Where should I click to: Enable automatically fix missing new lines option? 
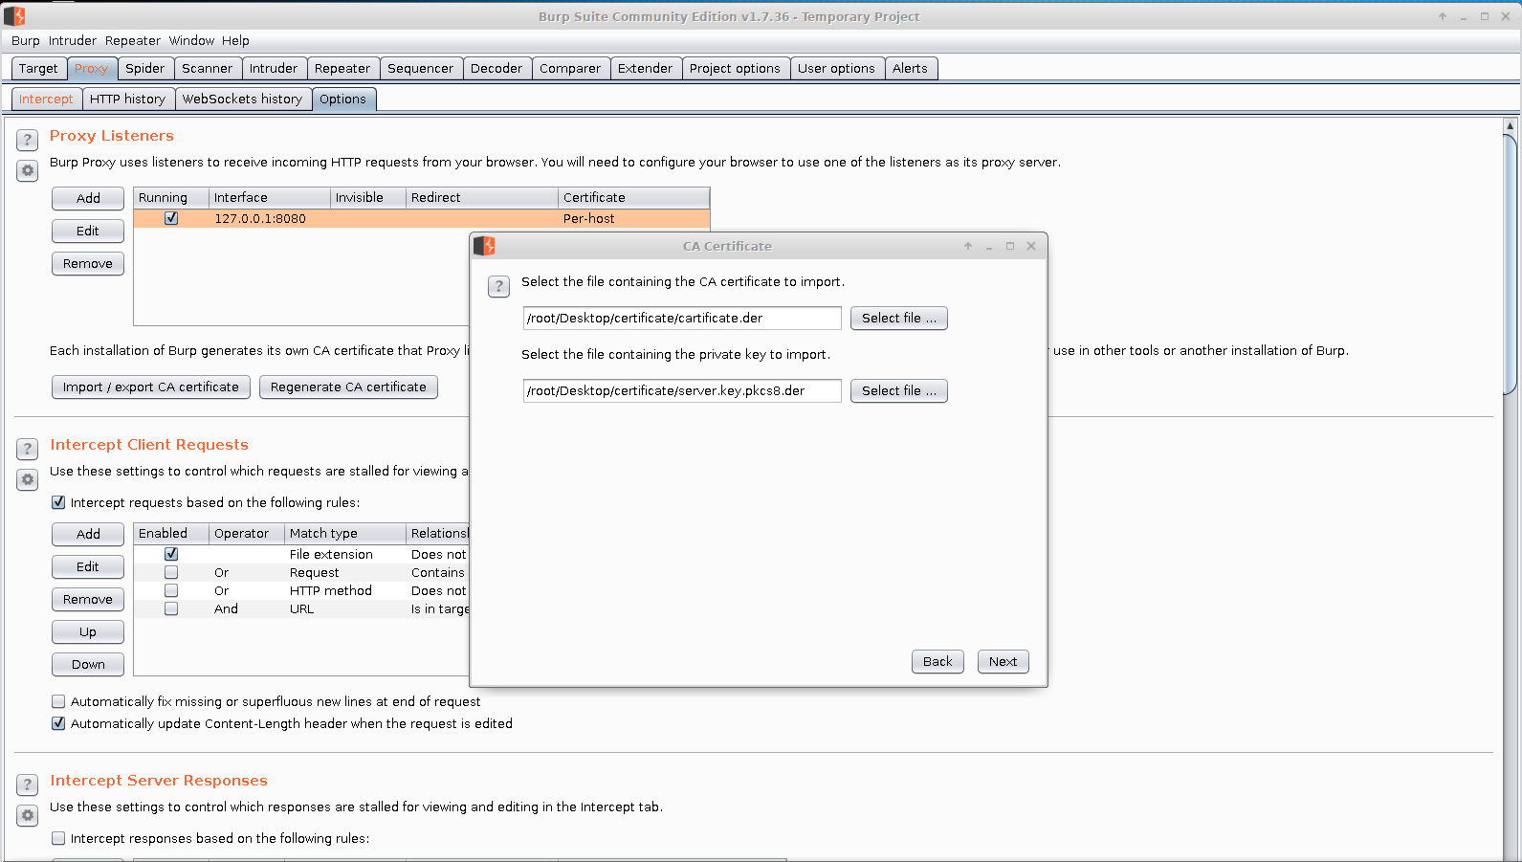(58, 701)
